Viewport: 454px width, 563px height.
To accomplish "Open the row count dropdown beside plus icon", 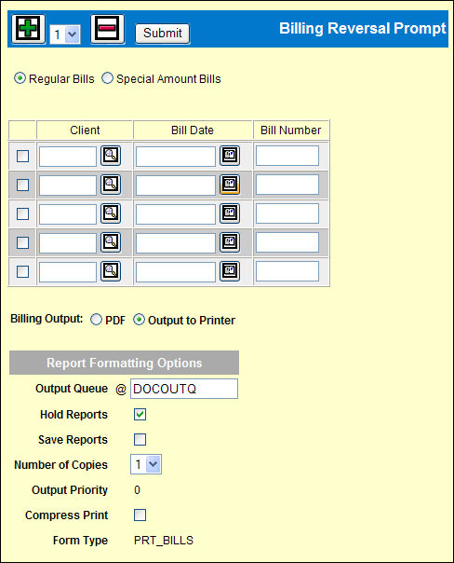I will click(65, 34).
